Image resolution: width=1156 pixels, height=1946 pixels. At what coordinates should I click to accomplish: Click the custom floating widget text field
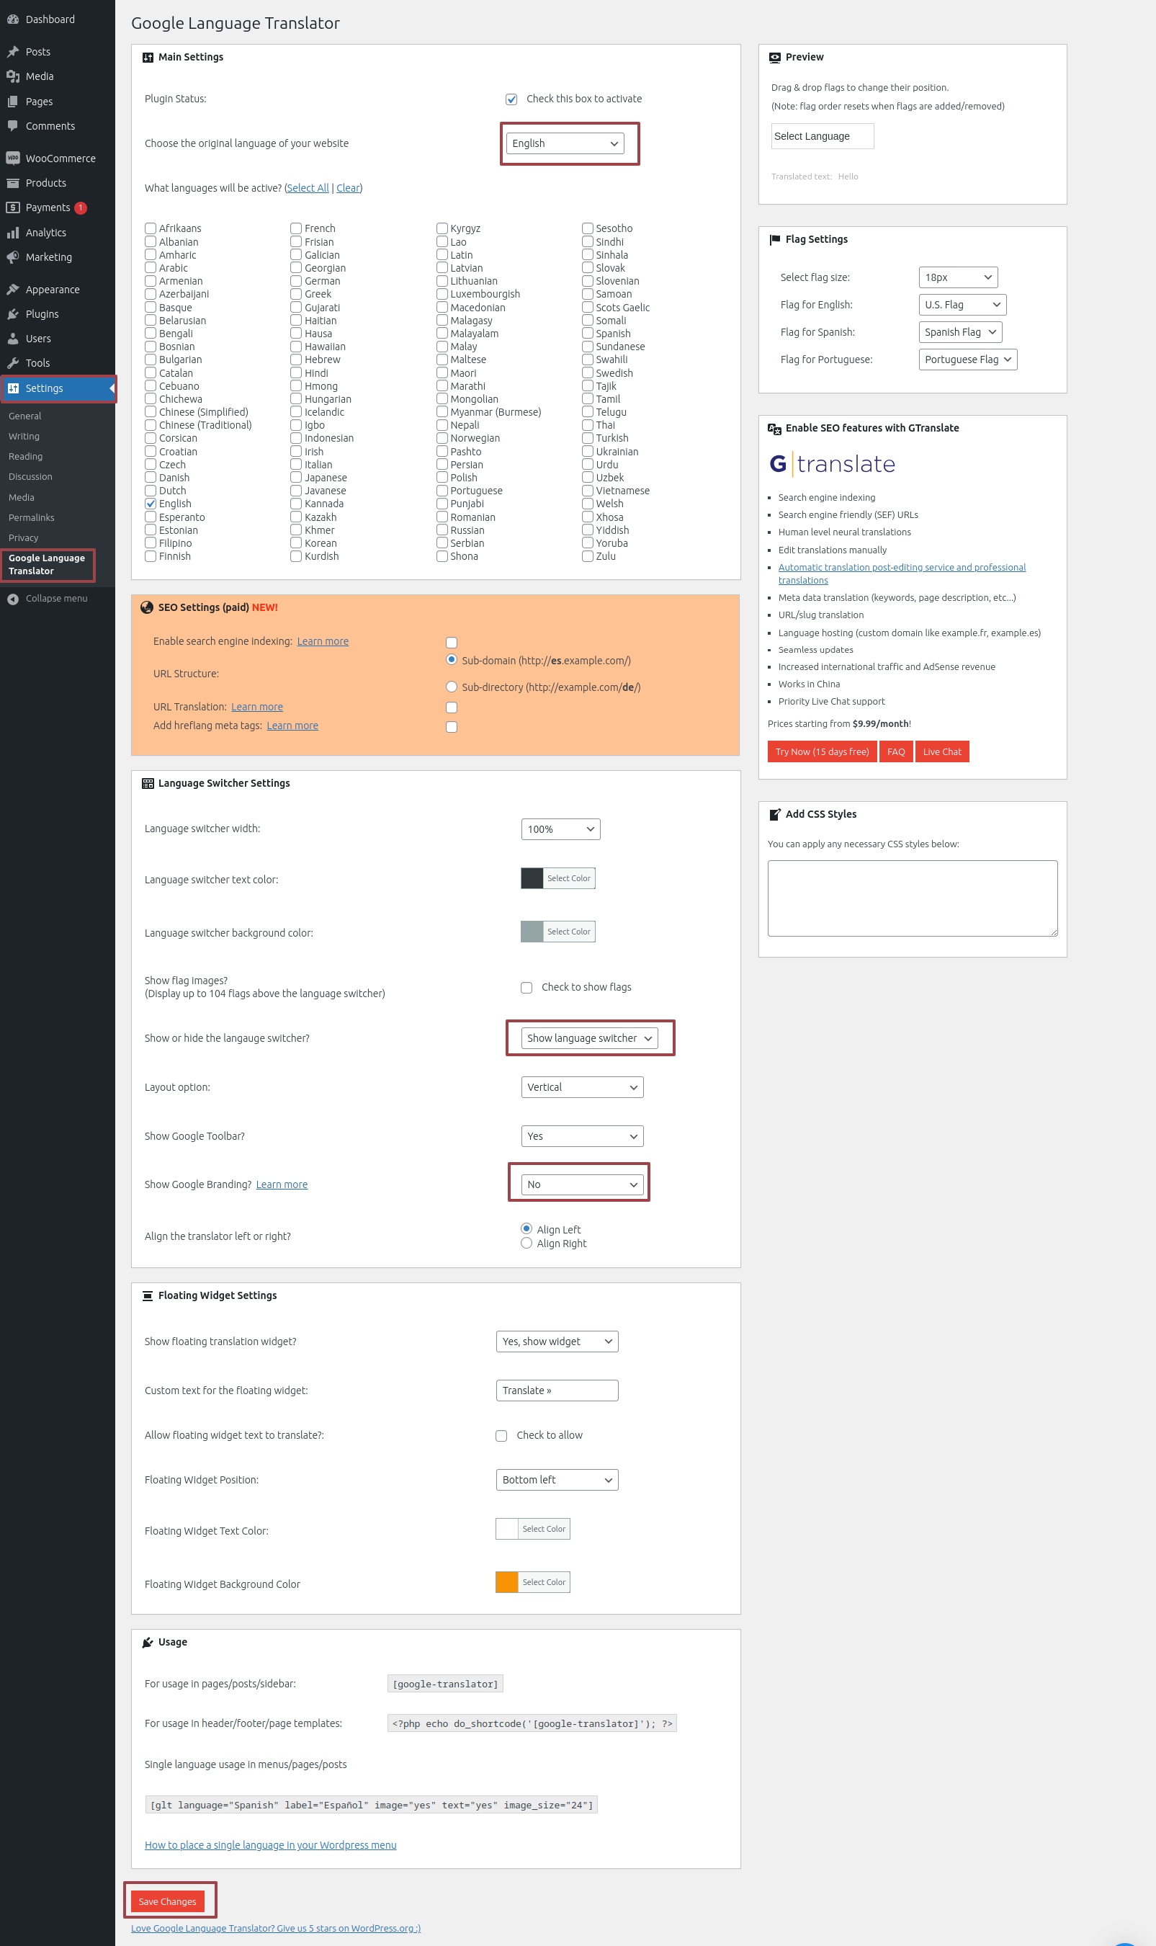tap(557, 1391)
